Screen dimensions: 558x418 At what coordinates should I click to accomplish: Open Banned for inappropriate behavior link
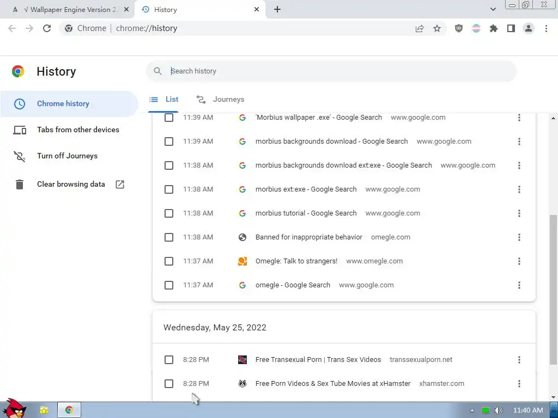click(309, 237)
